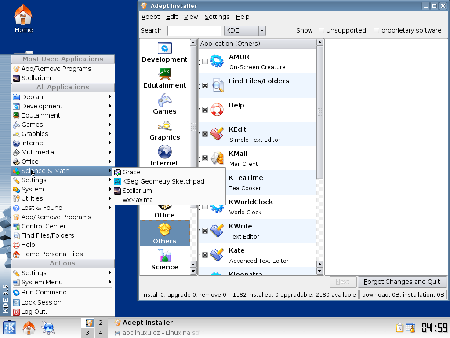Expand the Multimedia submenu
450x338 pixels.
(x=63, y=152)
